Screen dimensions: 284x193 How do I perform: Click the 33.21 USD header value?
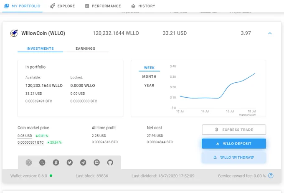coord(175,33)
